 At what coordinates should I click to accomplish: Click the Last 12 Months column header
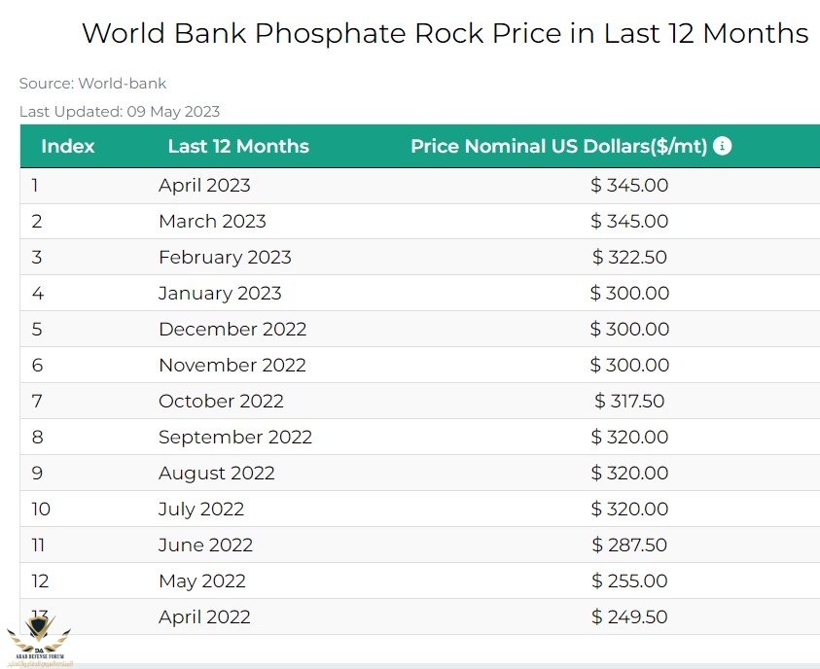tap(238, 146)
